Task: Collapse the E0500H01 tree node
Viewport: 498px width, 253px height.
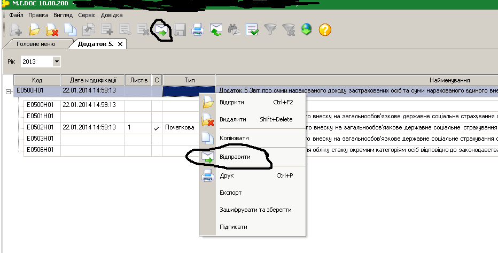Action: click(x=8, y=91)
